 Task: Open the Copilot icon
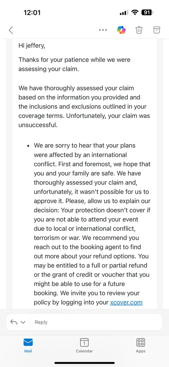pyautogui.click(x=121, y=30)
